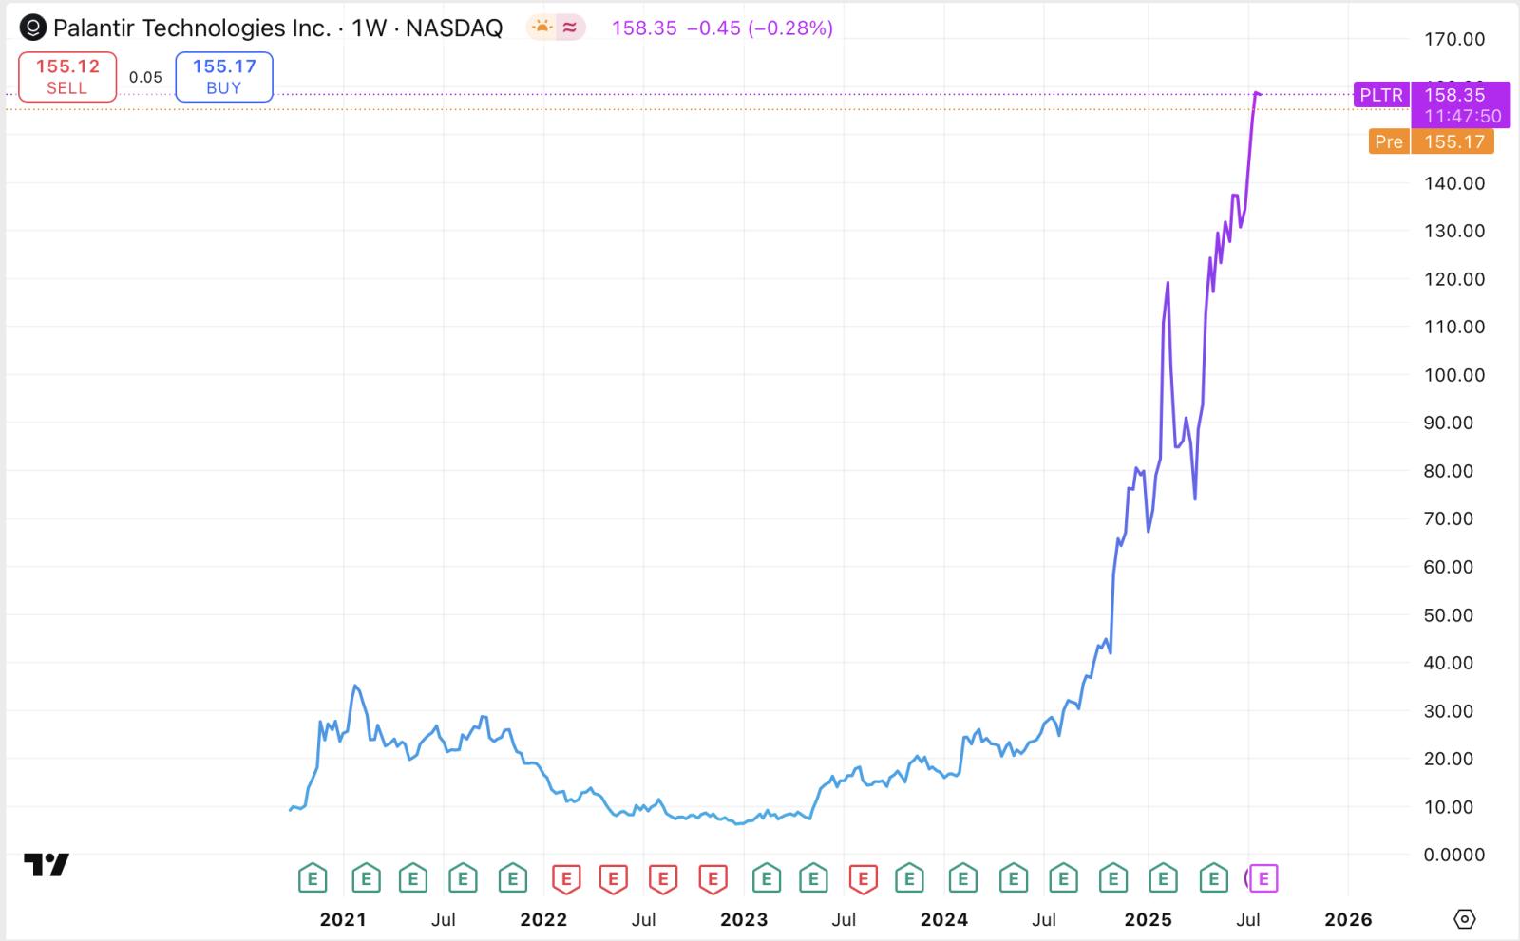Click the pink approximate-sign data status icon
This screenshot has height=941, width=1520.
click(570, 28)
